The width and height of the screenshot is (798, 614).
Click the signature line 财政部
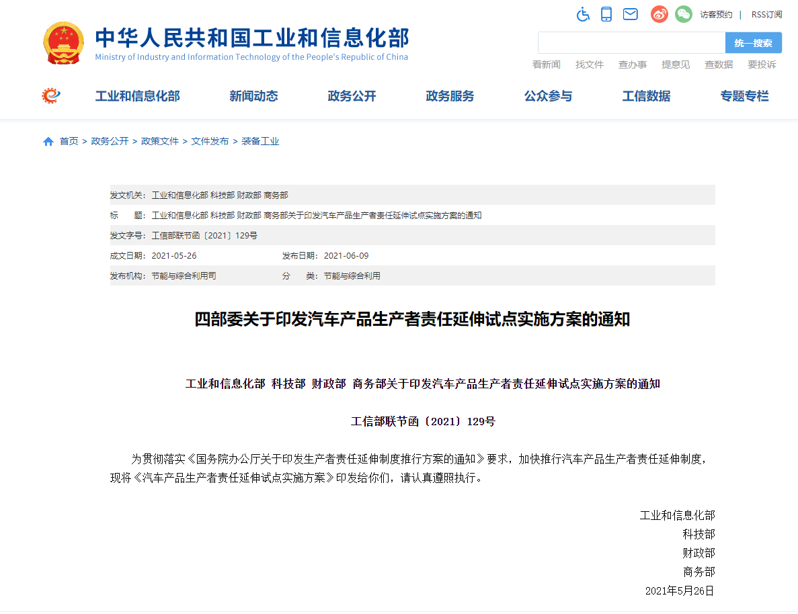(699, 553)
